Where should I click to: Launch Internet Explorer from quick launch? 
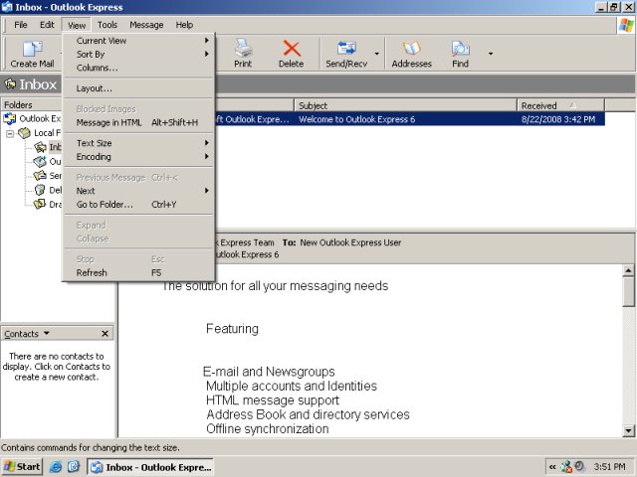(56, 467)
